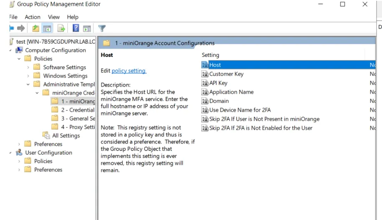Select Use Device Name for 2FA
Image resolution: width=382 pixels, height=220 pixels.
point(240,110)
